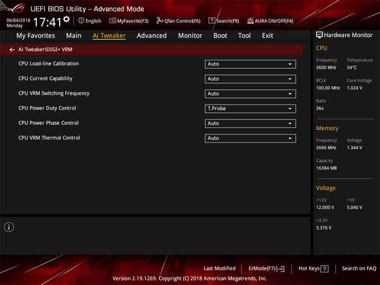
Task: Click Ai Tweaker\DIGI+ VRM breadcrumb text
Action: pyautogui.click(x=45, y=50)
